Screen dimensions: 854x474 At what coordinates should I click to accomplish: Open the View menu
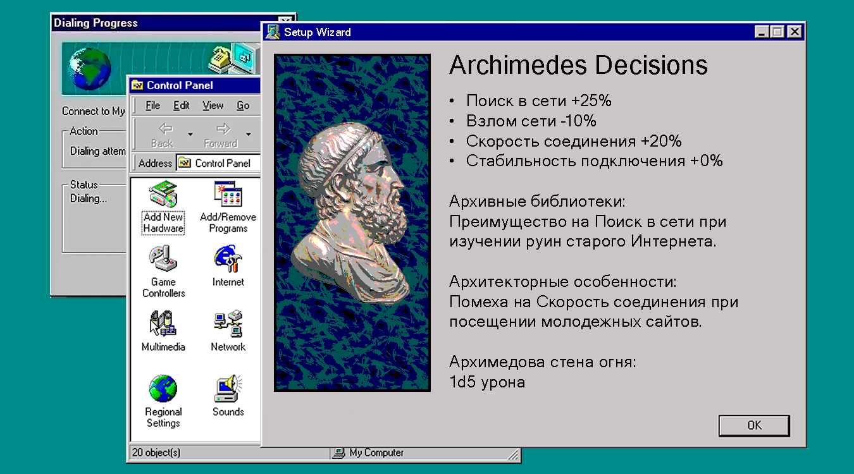(213, 106)
